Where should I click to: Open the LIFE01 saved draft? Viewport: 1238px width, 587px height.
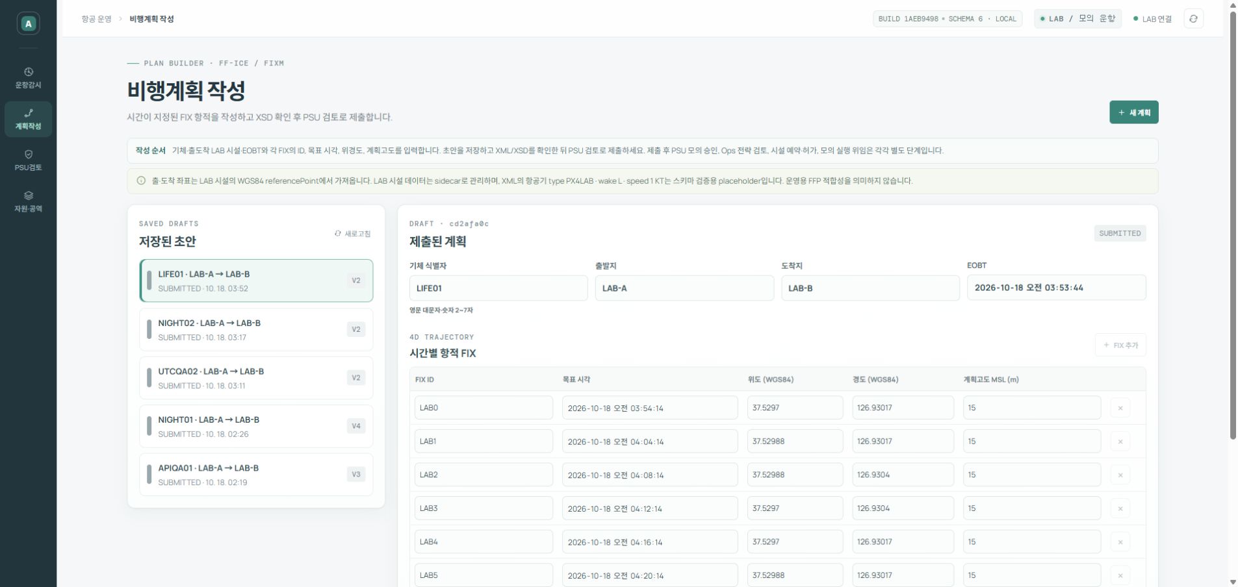click(x=256, y=281)
